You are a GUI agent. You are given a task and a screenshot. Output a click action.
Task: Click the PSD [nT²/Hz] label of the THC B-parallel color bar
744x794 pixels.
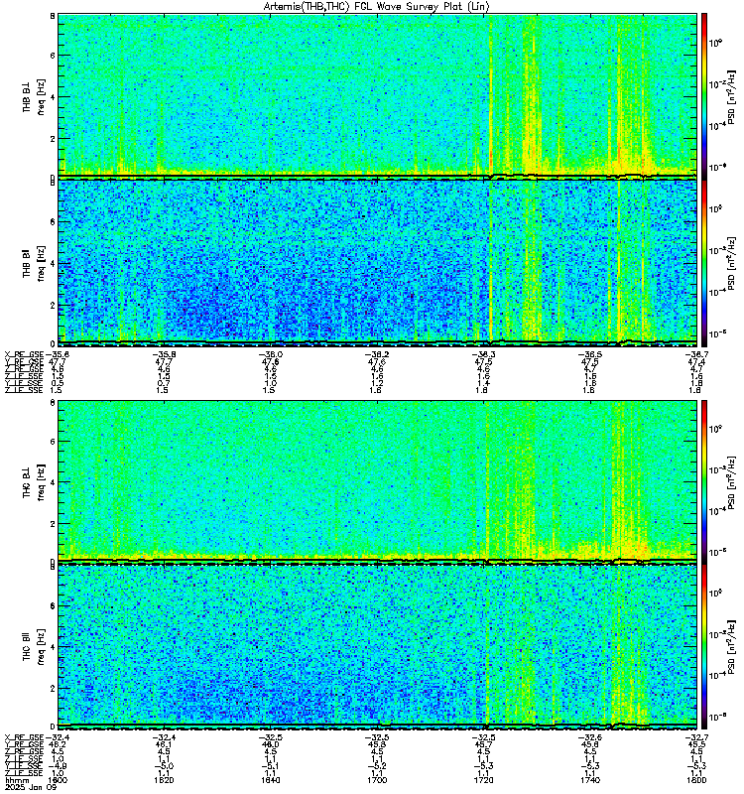(x=732, y=647)
